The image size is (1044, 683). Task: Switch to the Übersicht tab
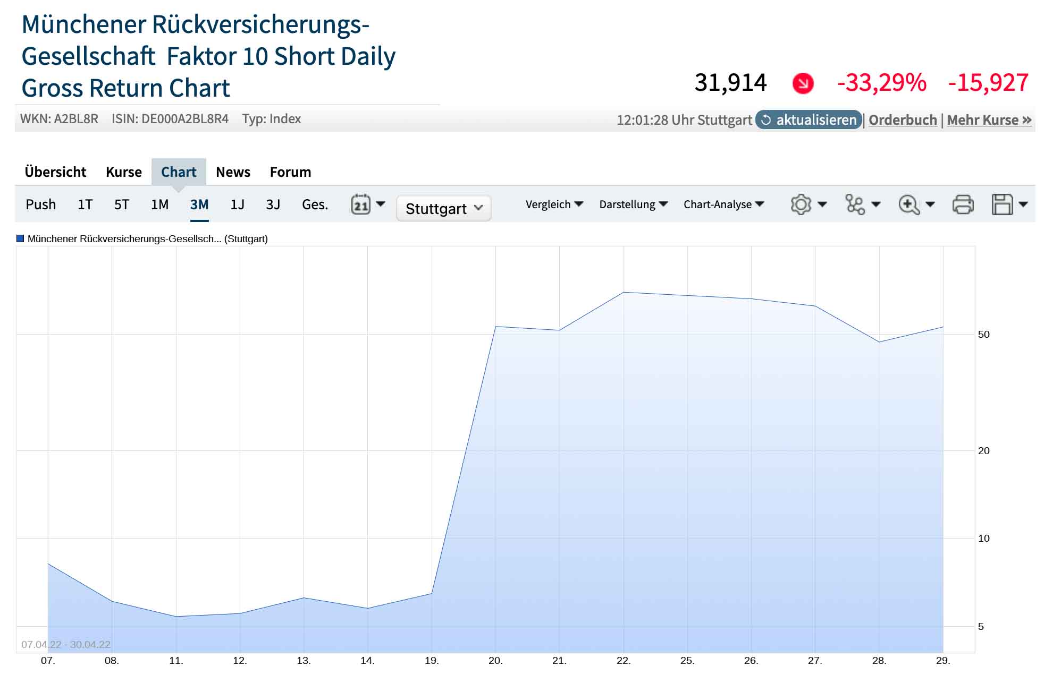point(55,172)
